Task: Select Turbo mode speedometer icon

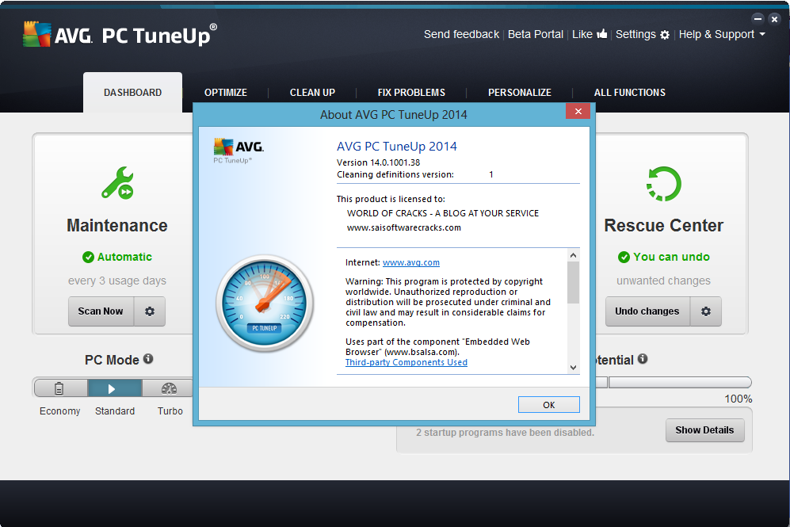Action: pos(169,388)
